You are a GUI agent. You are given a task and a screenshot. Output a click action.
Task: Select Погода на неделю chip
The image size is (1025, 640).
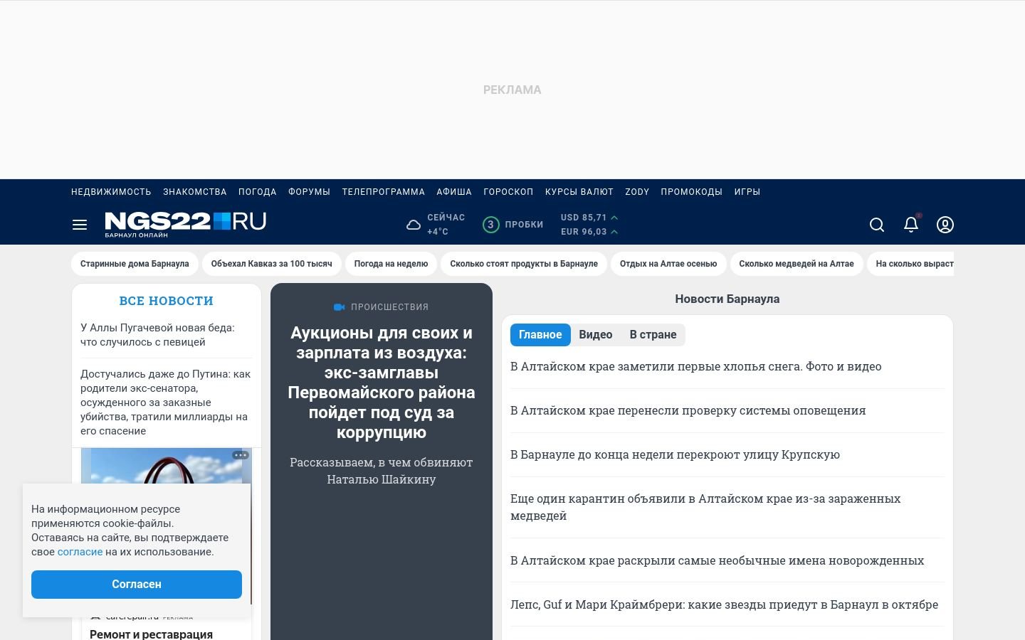(391, 264)
